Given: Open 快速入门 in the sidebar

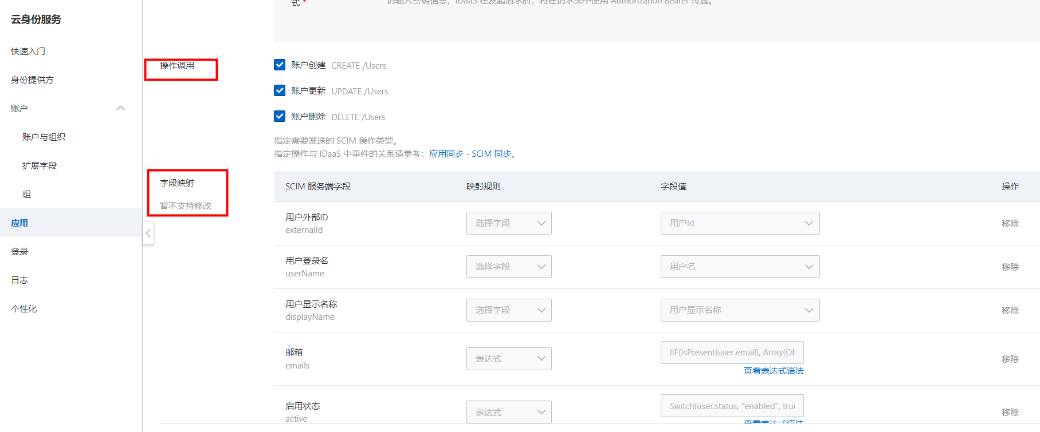Looking at the screenshot, I should click(x=28, y=51).
